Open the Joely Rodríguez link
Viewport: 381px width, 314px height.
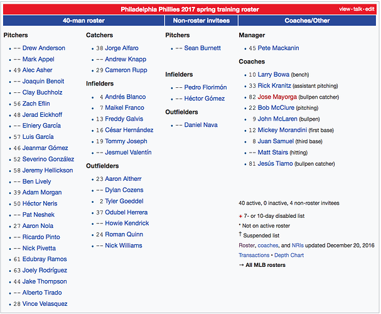point(45,271)
